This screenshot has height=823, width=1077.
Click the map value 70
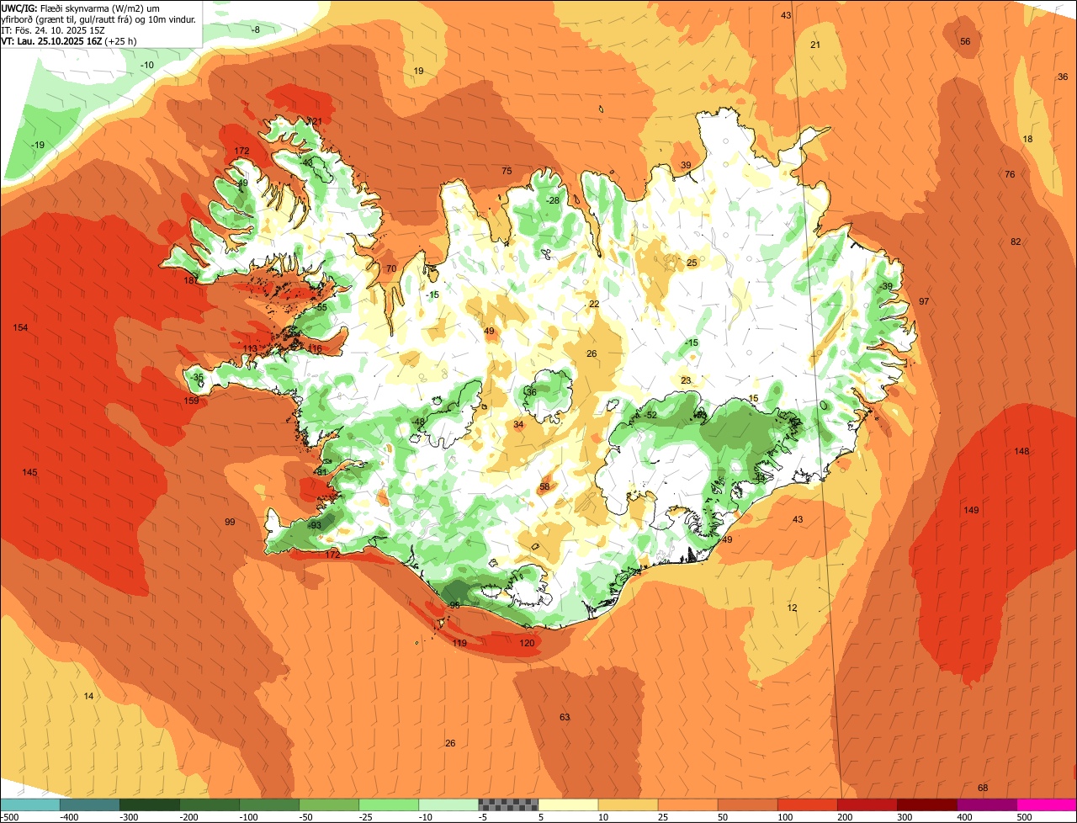(390, 268)
